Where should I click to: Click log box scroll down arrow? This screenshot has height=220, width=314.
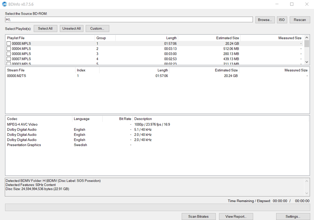pyautogui.click(x=307, y=193)
